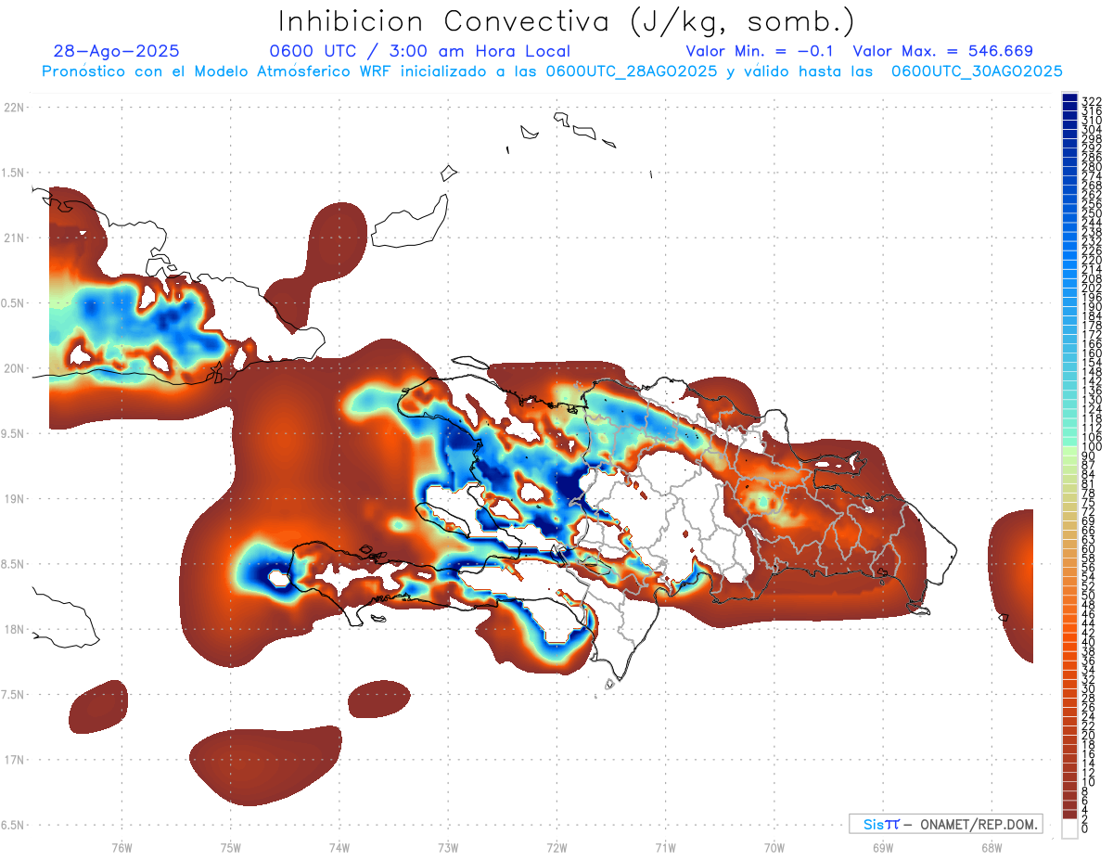Click the '20N' latitude label
The width and height of the screenshot is (1113, 860).
[x=13, y=368]
